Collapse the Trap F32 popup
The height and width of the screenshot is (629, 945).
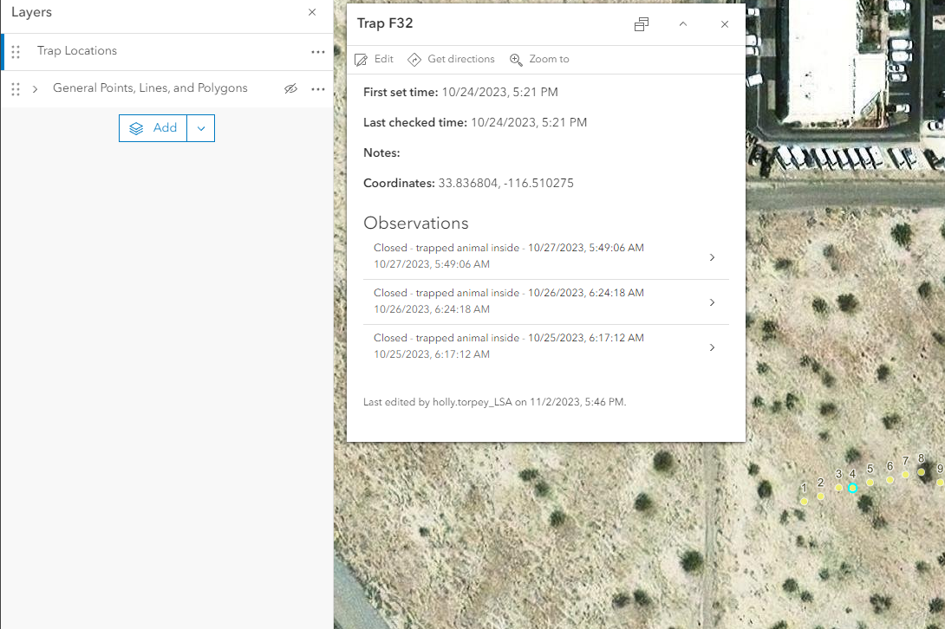pos(683,24)
